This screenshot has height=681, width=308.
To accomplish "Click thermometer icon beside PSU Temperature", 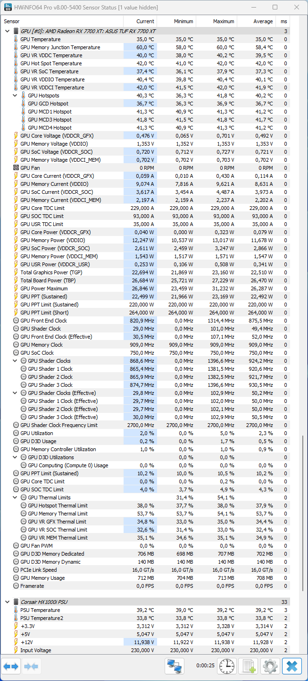I will 16,610.
